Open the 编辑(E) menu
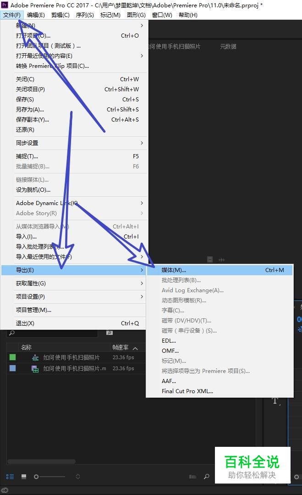This screenshot has width=302, height=495. point(36,15)
